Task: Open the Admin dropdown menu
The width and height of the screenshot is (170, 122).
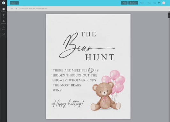Action: click(143, 3)
